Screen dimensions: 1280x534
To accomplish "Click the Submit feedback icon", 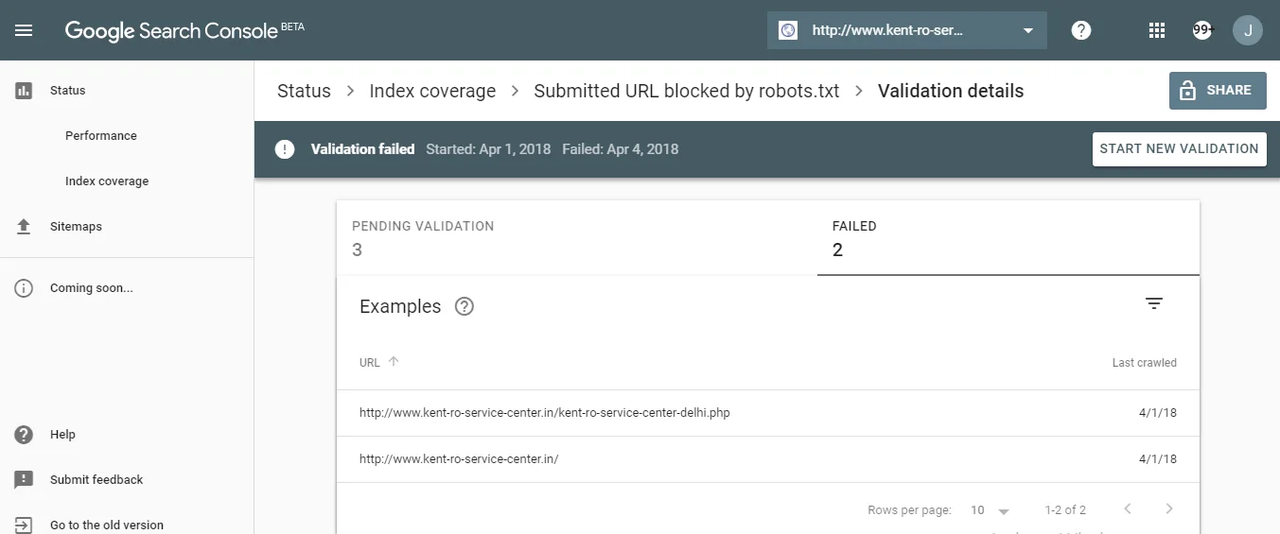I will 24,480.
